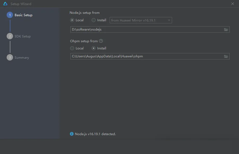The height and width of the screenshot is (154, 239).
Task: Browse folder for the Ohpm path
Action: 226,56
